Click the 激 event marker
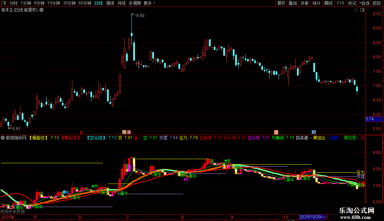 pyautogui.click(x=276, y=132)
